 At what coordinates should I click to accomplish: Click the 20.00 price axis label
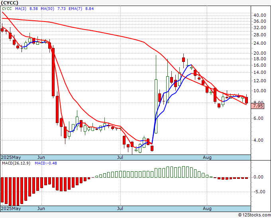[x=259, y=54]
